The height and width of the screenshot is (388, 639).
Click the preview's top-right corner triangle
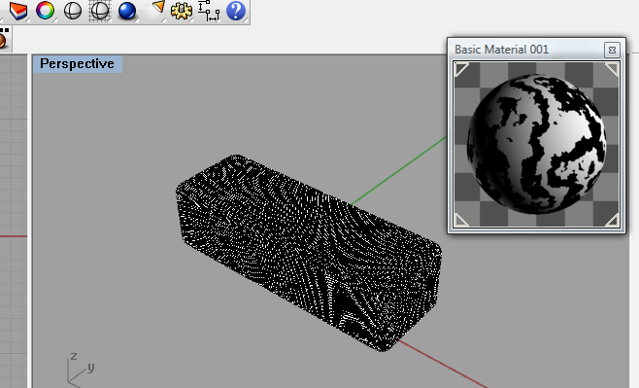coord(612,69)
